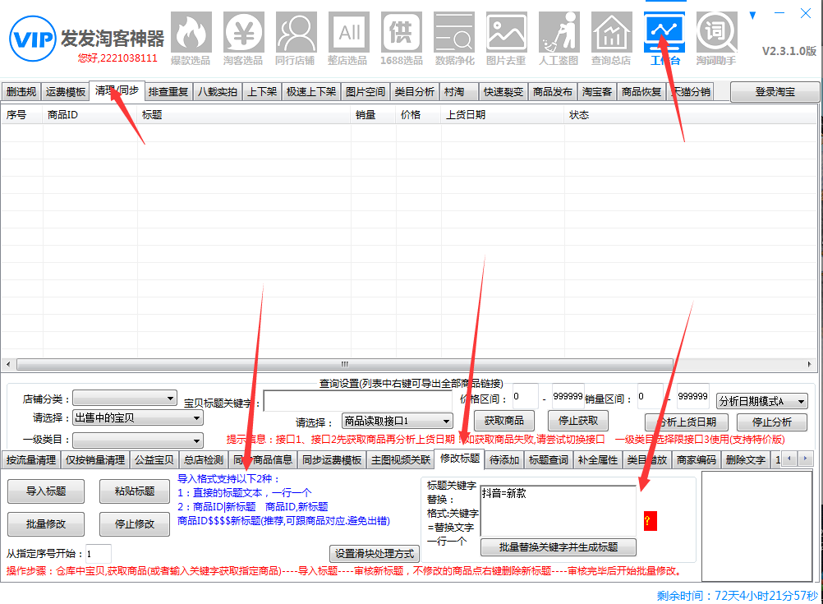Switch to the 淘宝客 tab
This screenshot has height=604, width=823.
(x=597, y=92)
